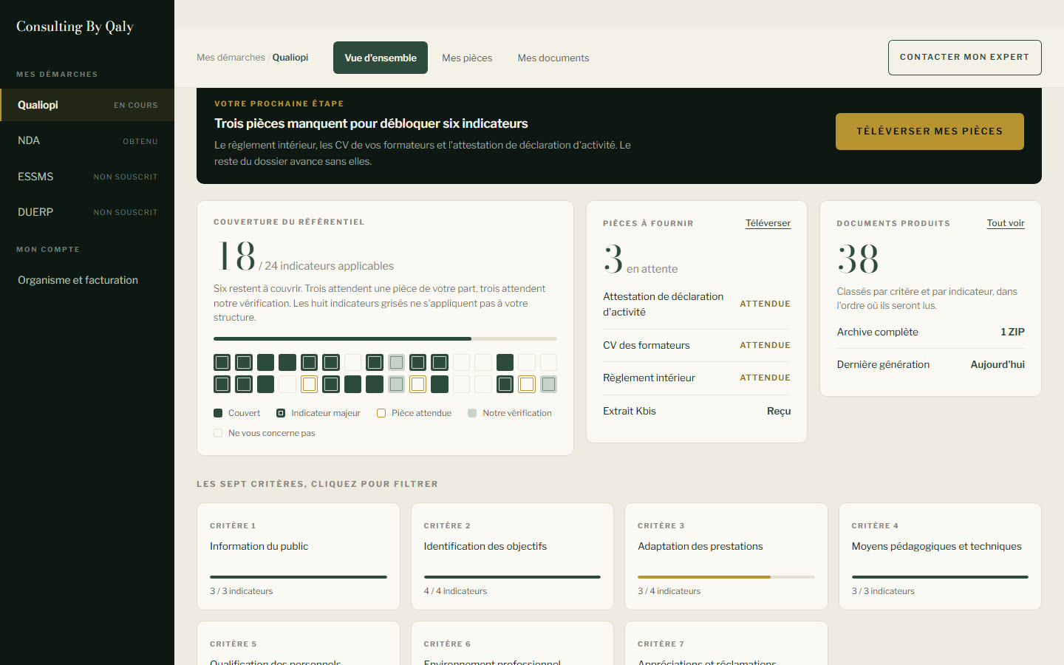
Task: Click the 1 ZIP value
Action: pyautogui.click(x=1012, y=332)
